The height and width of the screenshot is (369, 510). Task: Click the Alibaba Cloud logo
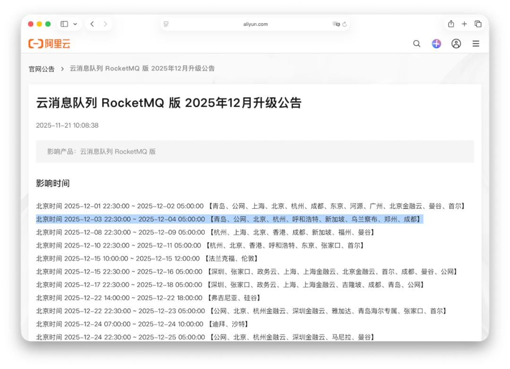[49, 43]
